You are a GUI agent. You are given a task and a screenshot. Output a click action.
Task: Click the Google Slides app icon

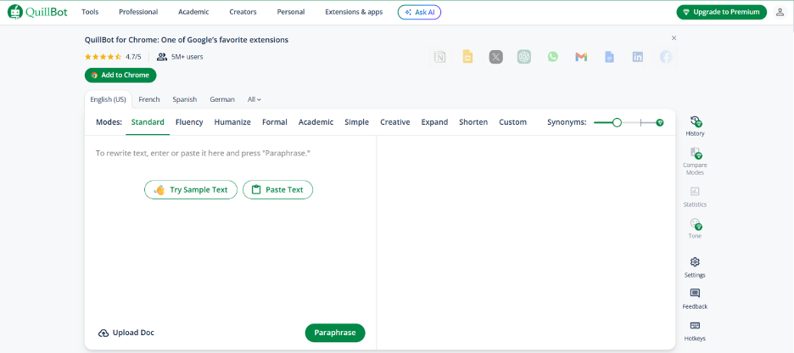click(x=467, y=57)
